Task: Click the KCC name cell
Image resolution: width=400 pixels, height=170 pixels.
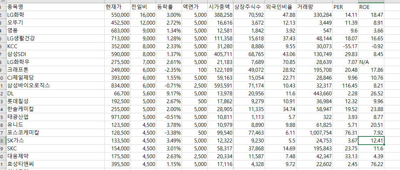Action: click(55, 46)
